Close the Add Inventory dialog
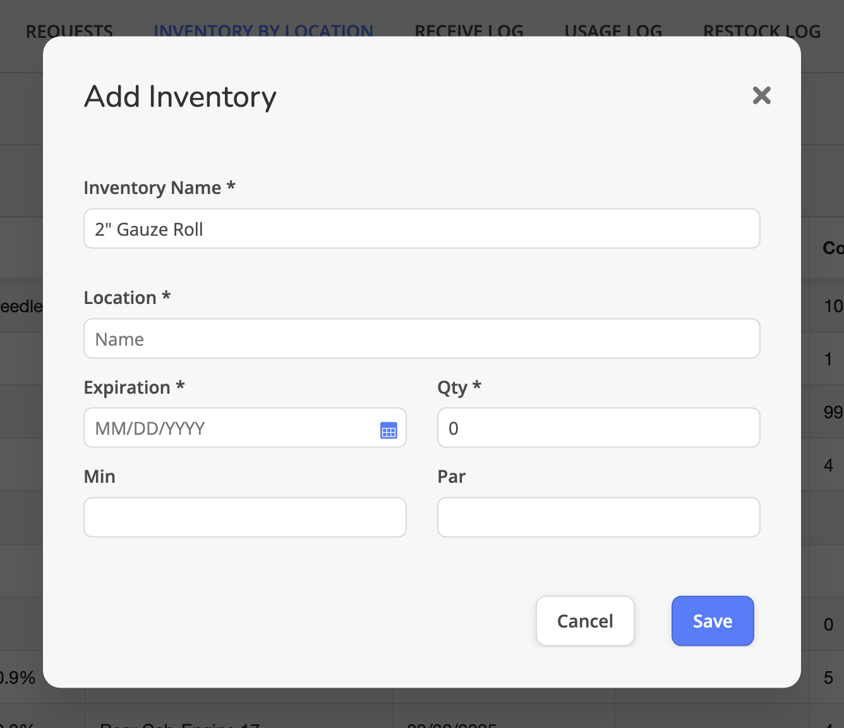Screen dimensions: 844x728 [761, 95]
